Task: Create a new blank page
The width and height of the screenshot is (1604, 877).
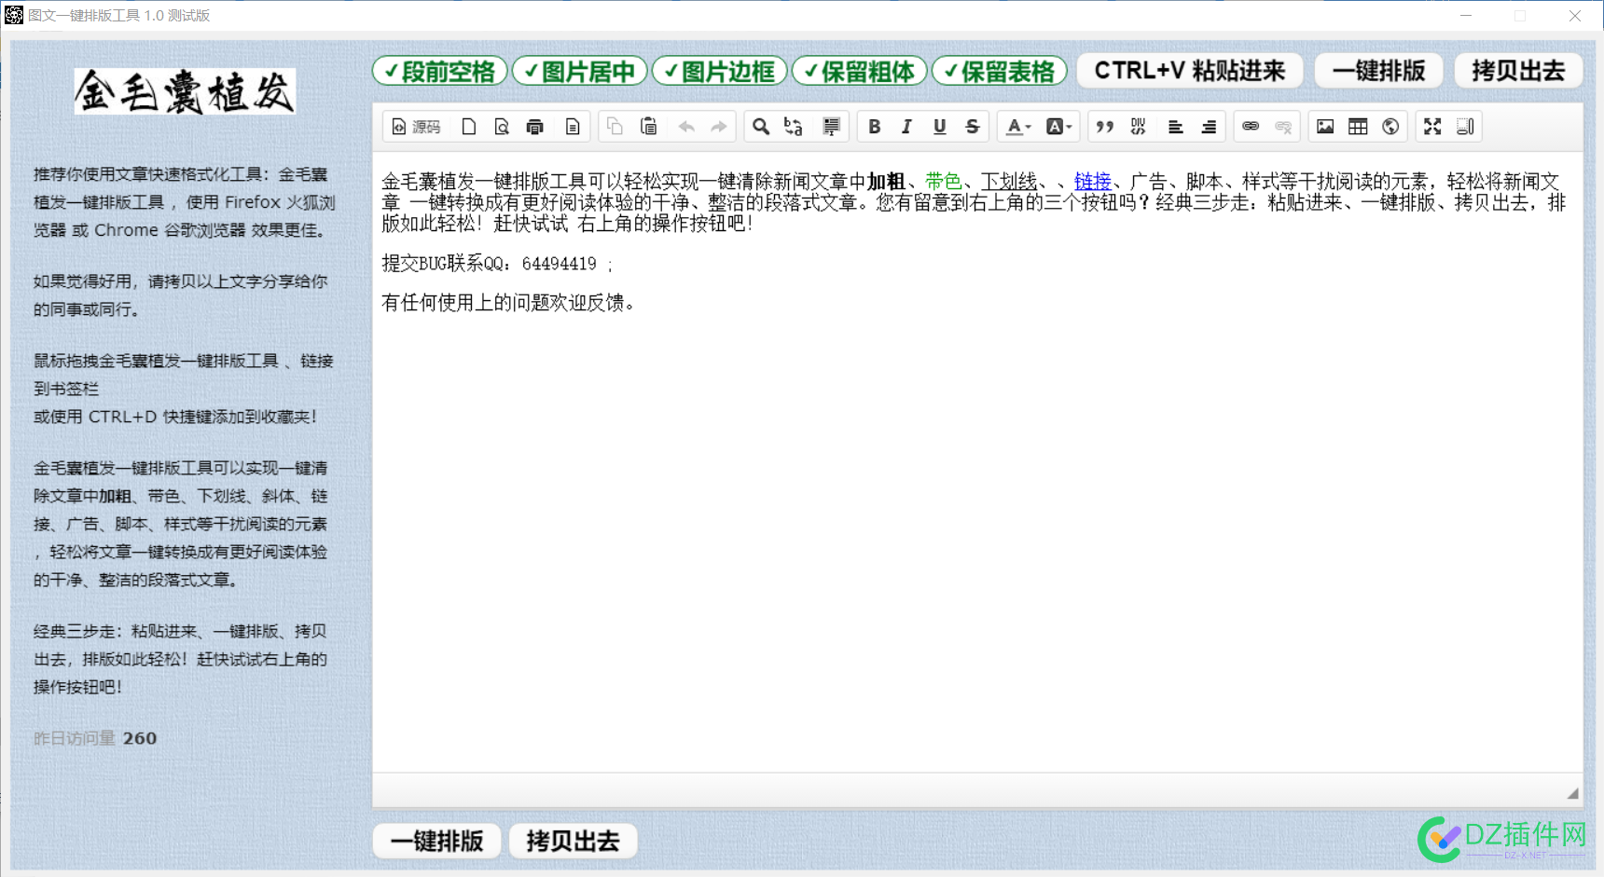Action: 469,127
